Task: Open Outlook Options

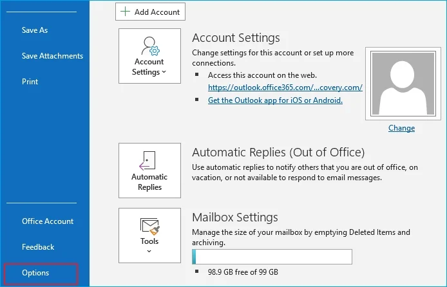Action: (x=35, y=273)
